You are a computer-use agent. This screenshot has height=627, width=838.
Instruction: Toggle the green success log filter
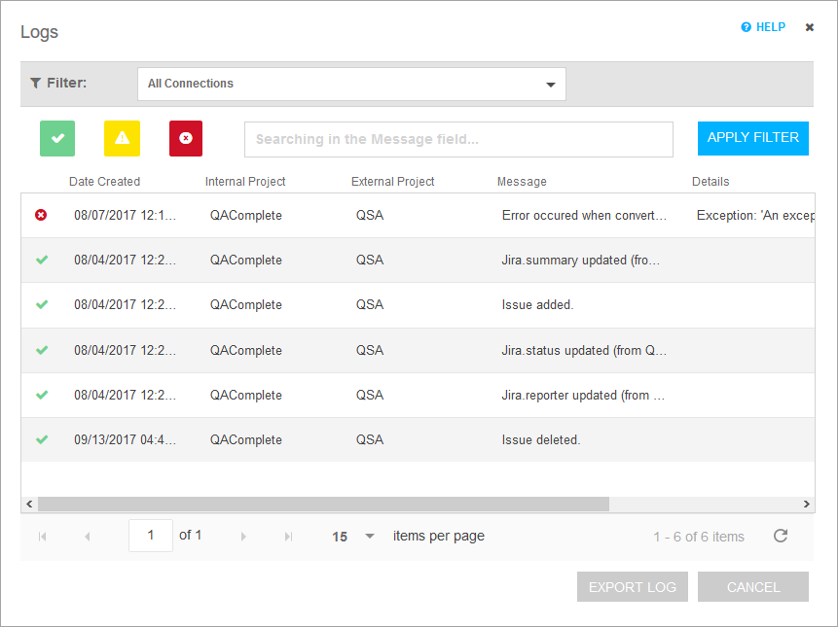56,138
